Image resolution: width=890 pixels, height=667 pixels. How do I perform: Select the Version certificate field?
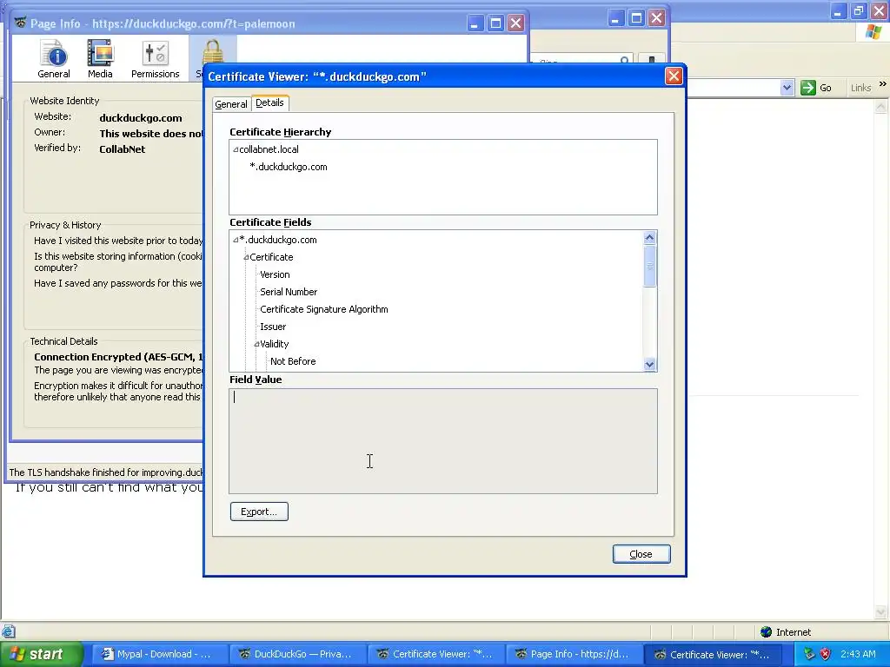(275, 274)
